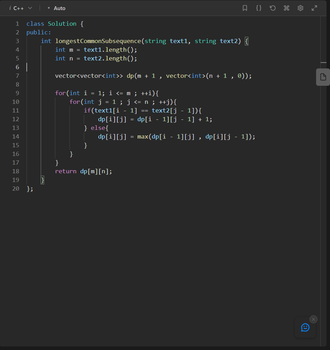Click on 'longestCommonSubsequence' function name
Viewport: 330px width, 350px height.
tap(98, 41)
